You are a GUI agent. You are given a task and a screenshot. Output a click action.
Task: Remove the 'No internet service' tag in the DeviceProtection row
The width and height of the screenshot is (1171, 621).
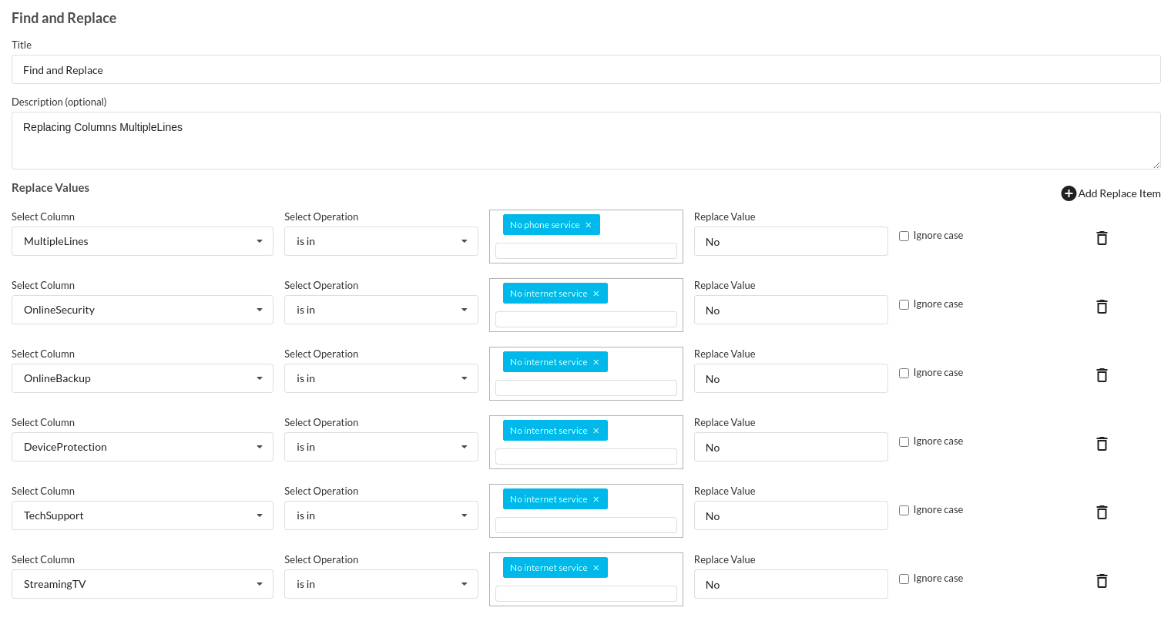click(596, 431)
